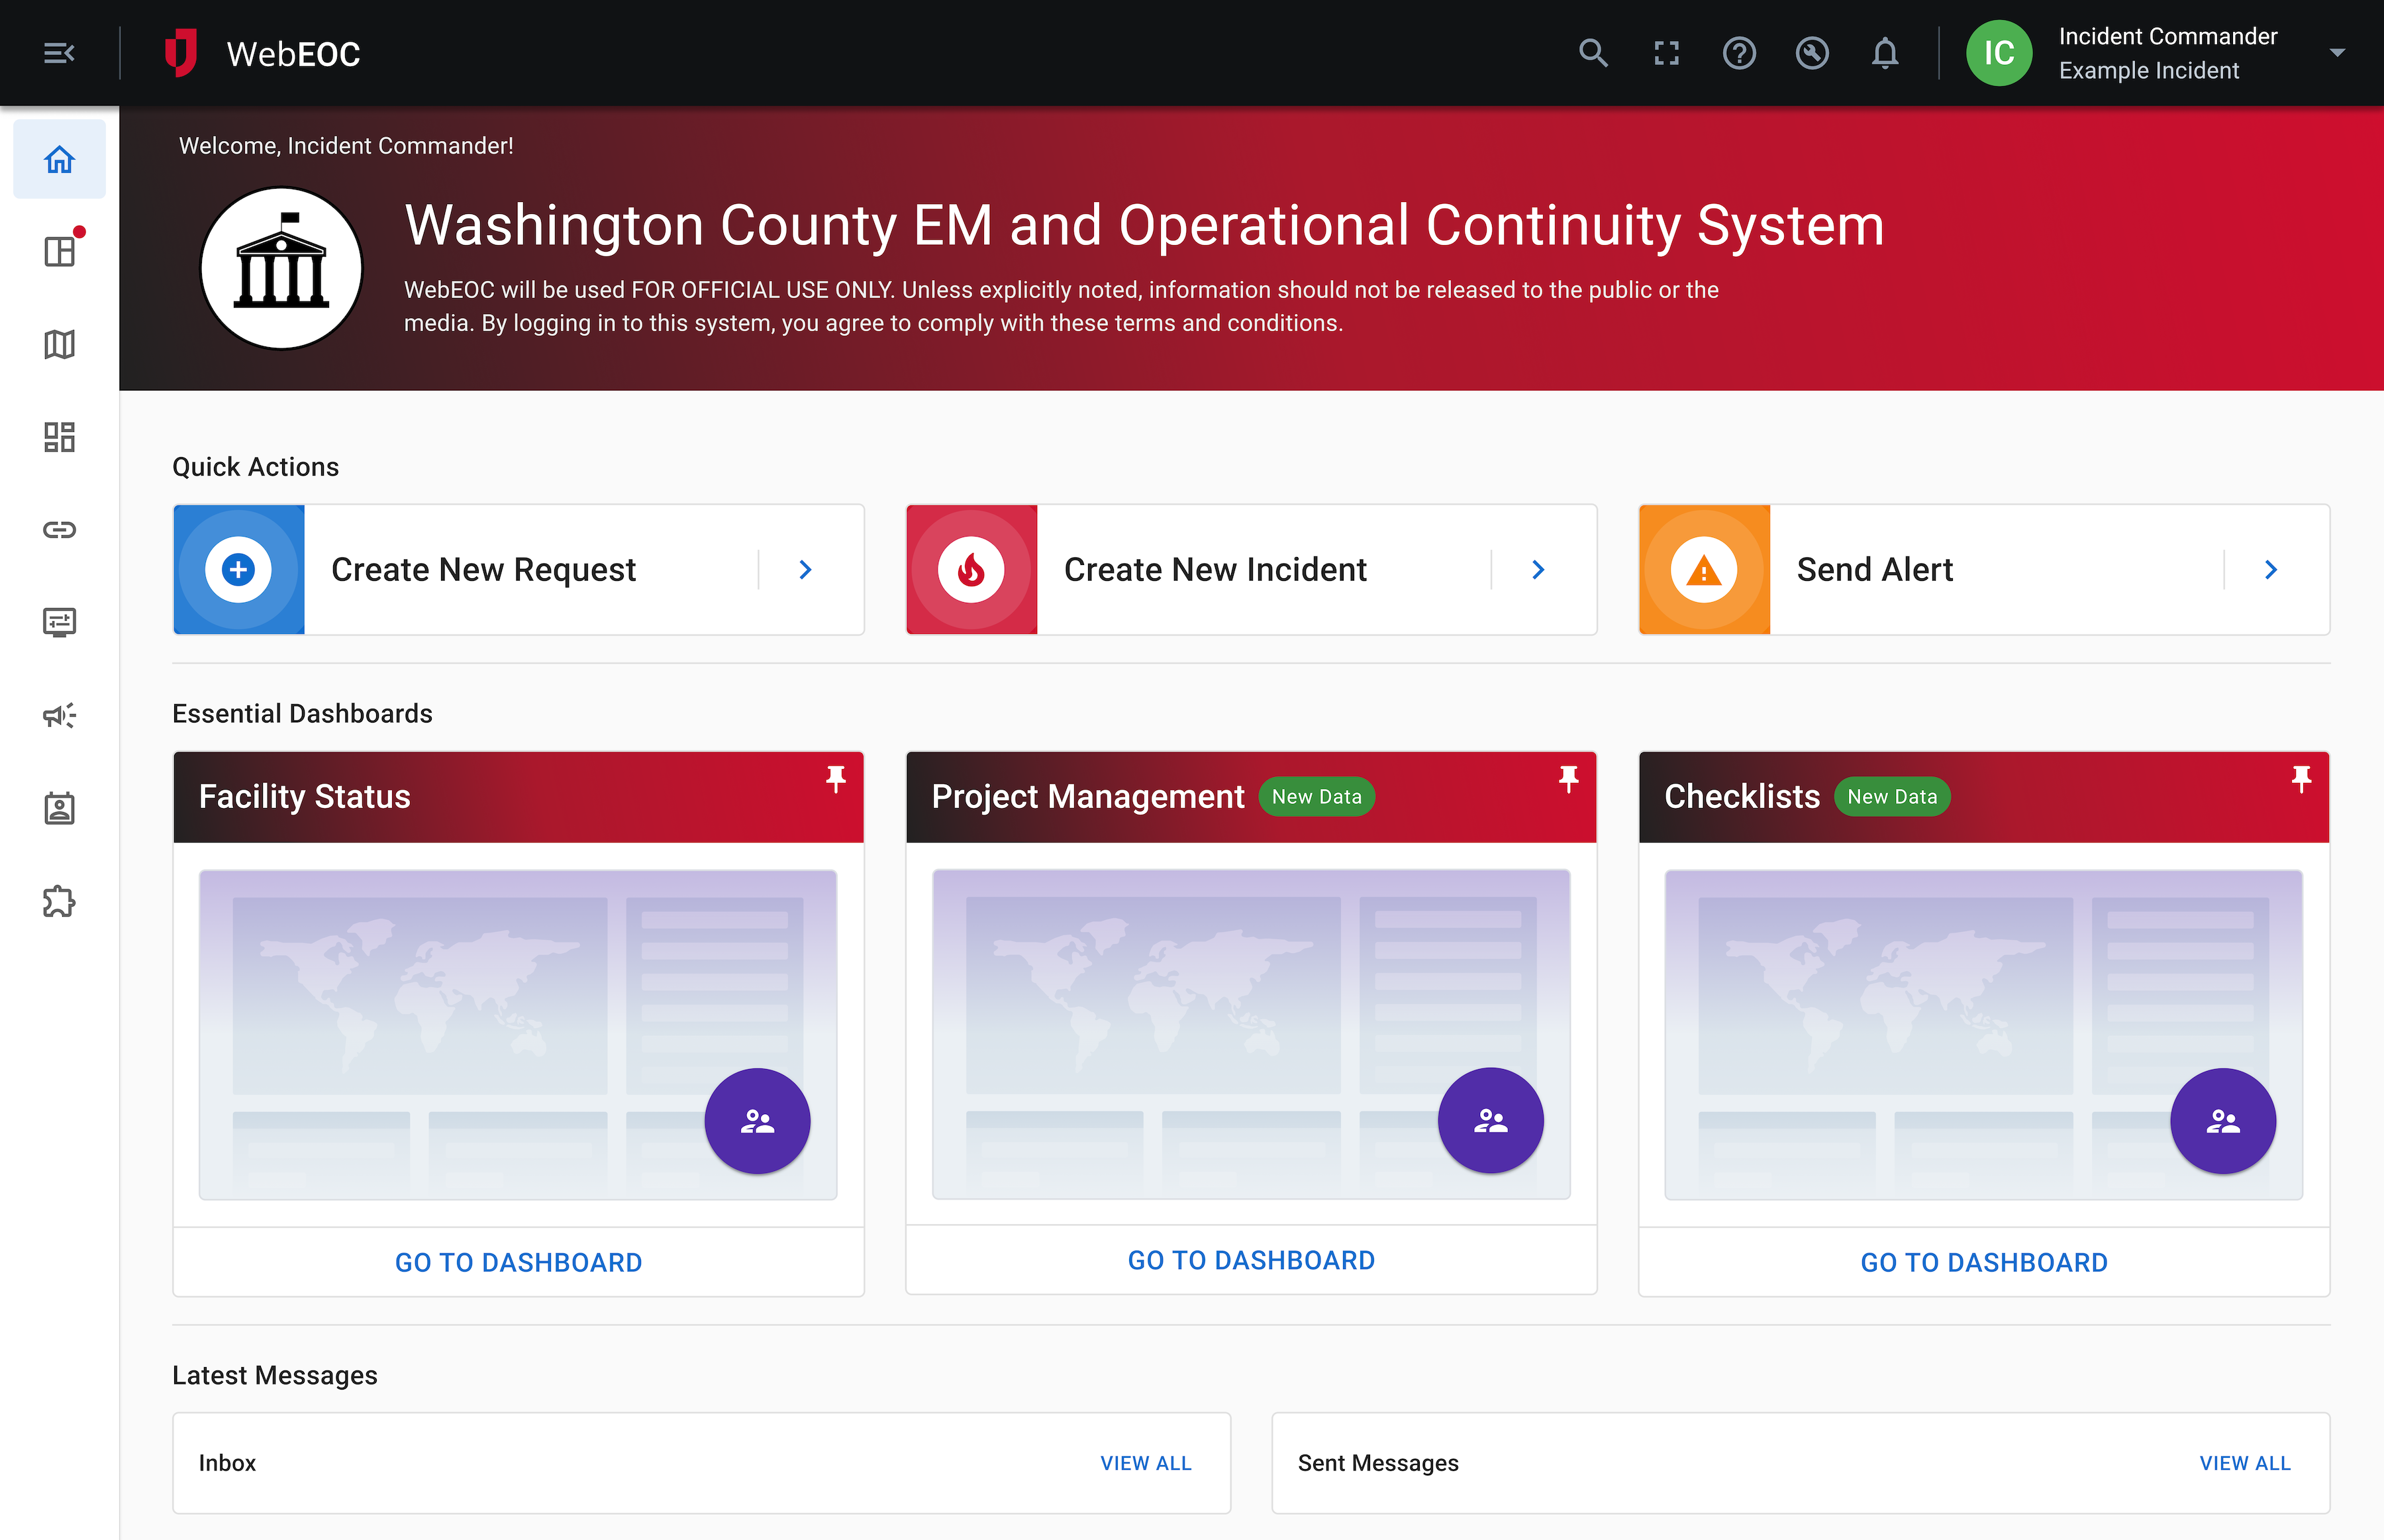Open the megaphone announcements sidebar icon
This screenshot has width=2384, height=1540.
pyautogui.click(x=59, y=716)
